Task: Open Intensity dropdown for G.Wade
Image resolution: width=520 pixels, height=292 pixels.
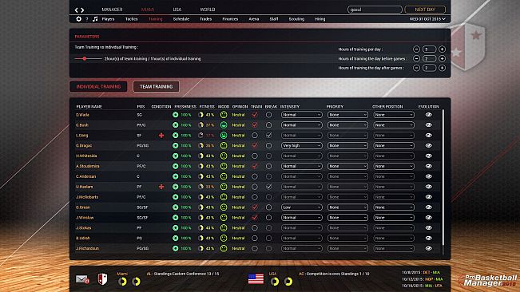Action: [x=301, y=115]
